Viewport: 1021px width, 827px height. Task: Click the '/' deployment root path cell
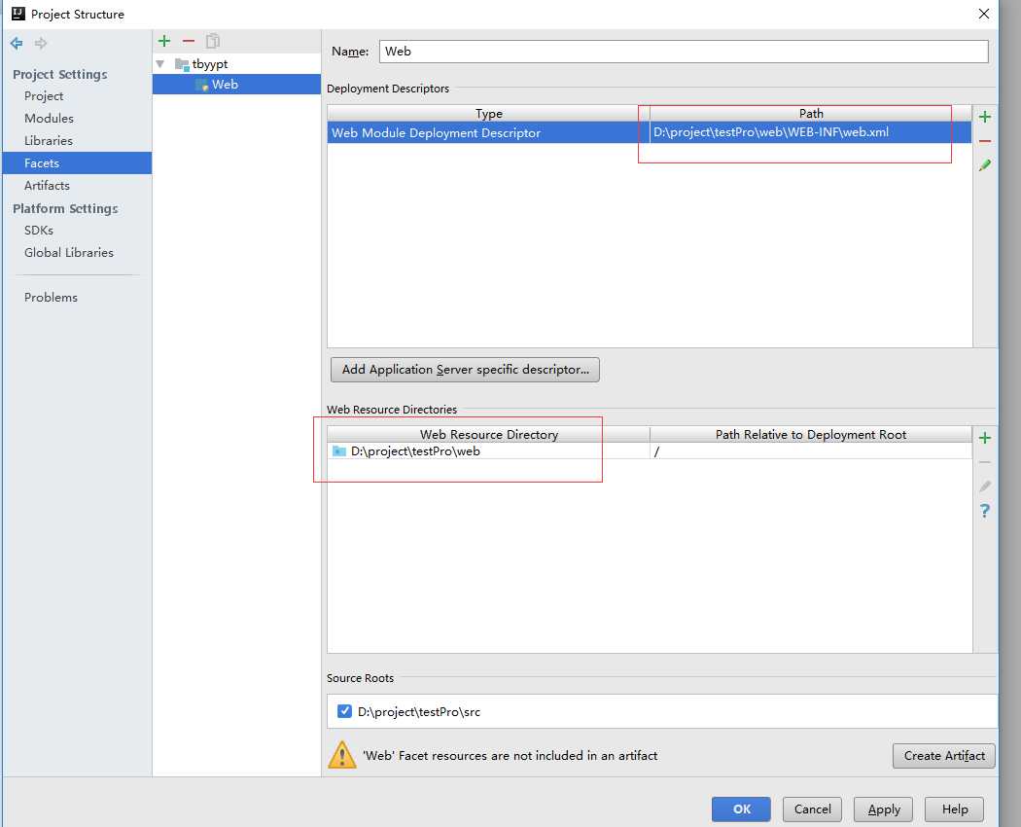pyautogui.click(x=810, y=451)
